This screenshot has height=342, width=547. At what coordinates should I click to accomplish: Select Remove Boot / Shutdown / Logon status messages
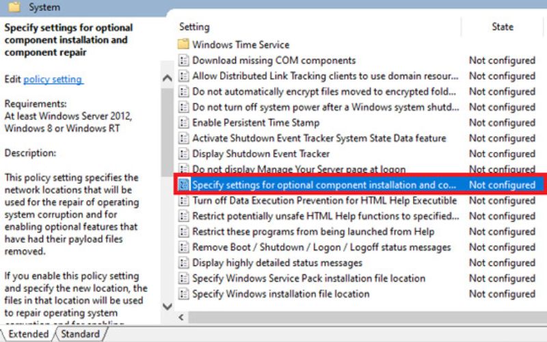pyautogui.click(x=321, y=247)
